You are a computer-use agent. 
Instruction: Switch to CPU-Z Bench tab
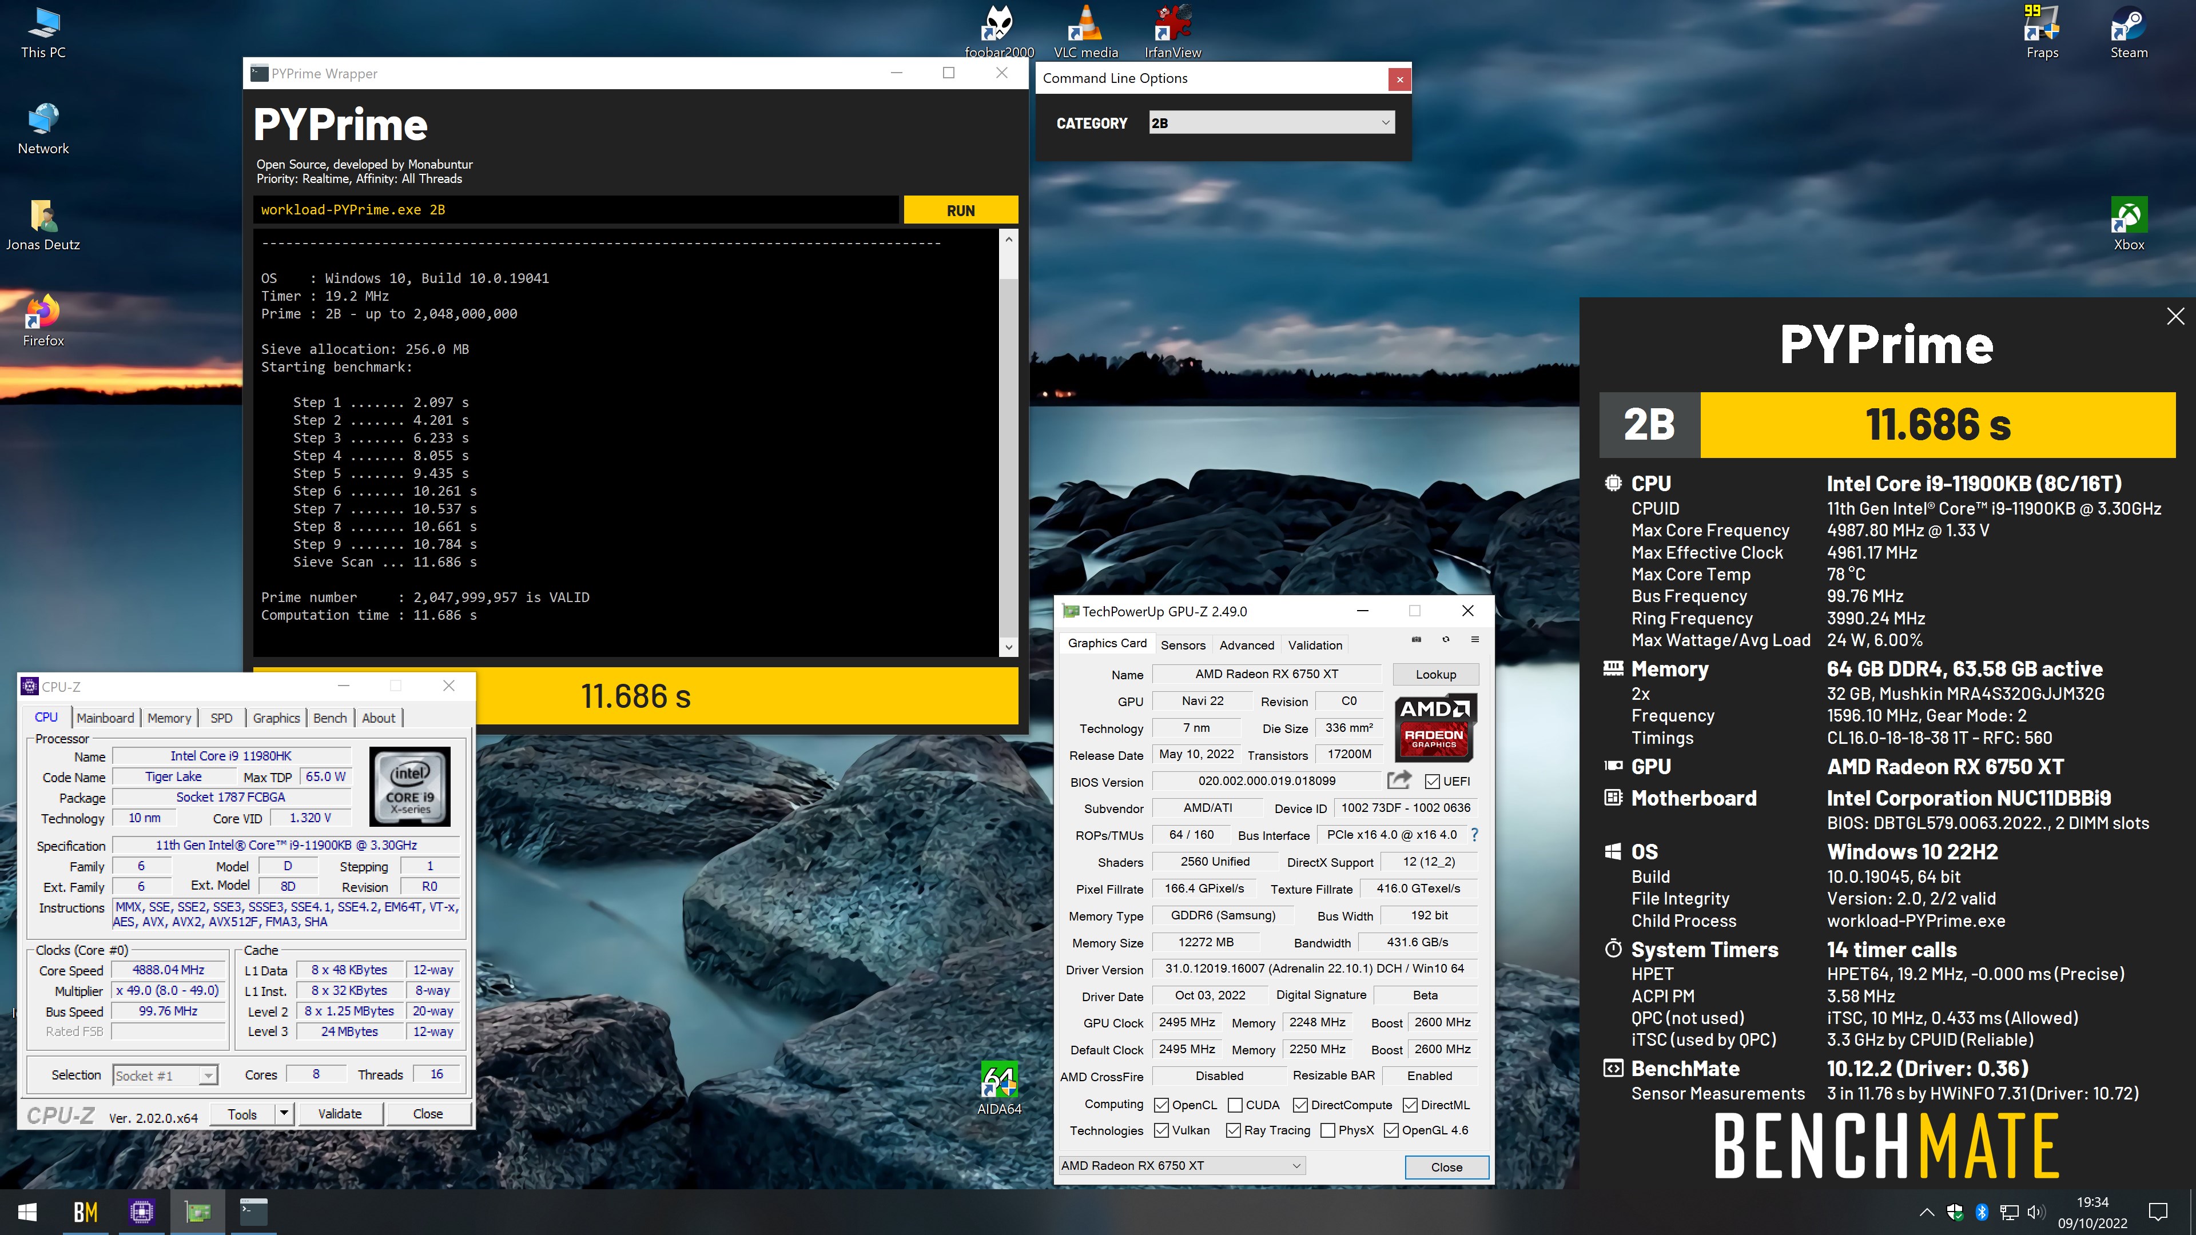coord(330,718)
